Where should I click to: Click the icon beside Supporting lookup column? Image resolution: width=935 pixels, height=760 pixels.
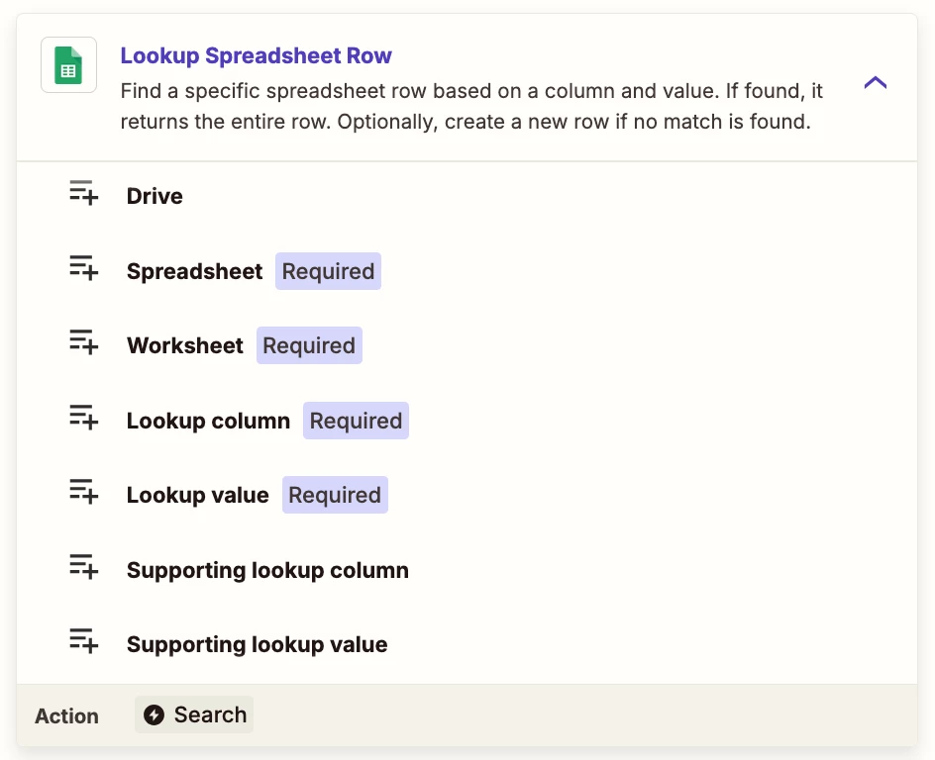[x=83, y=567]
